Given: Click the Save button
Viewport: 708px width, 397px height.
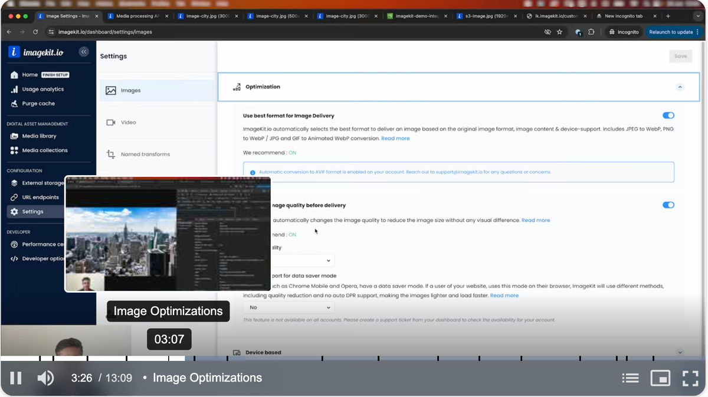Looking at the screenshot, I should pyautogui.click(x=680, y=56).
